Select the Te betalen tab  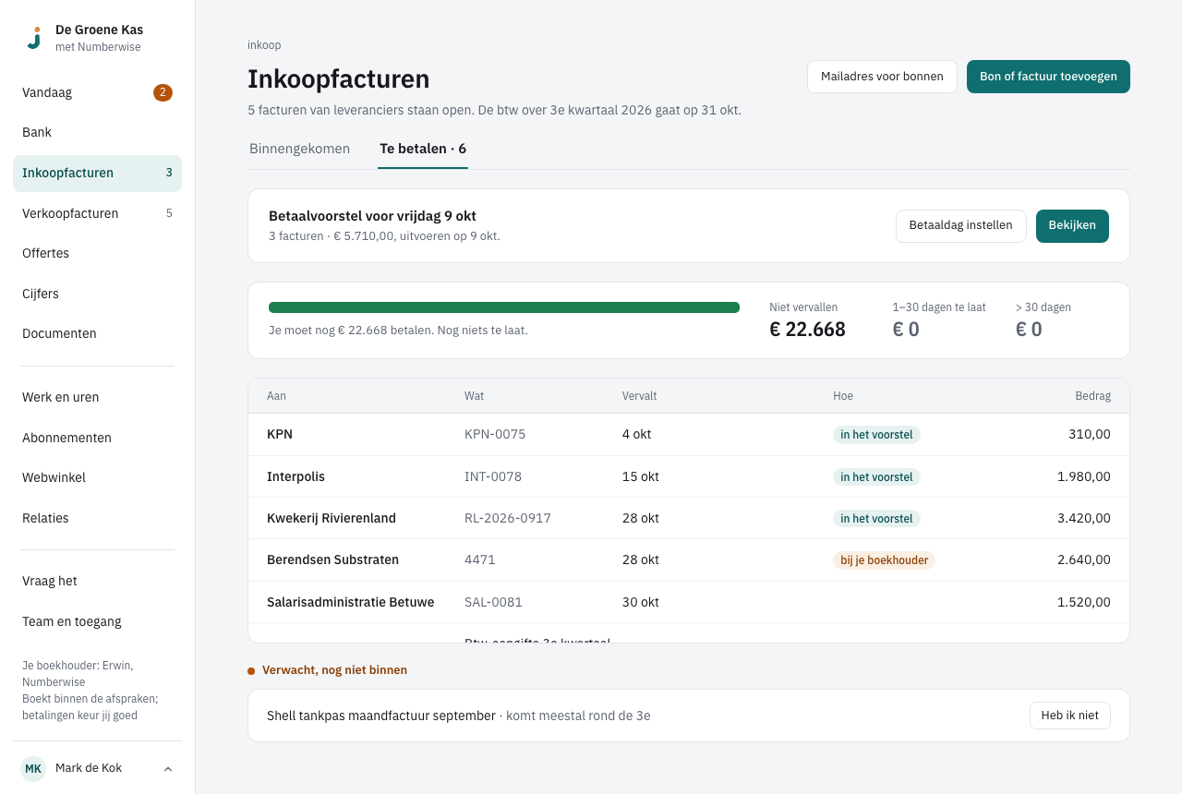click(423, 149)
